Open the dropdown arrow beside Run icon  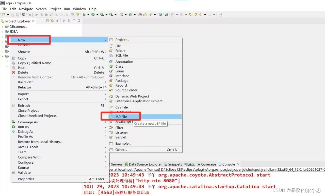pos(97,15)
